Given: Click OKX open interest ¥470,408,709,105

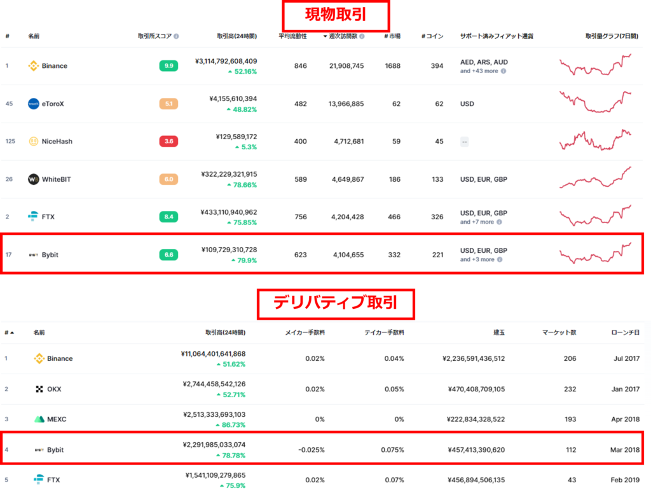Looking at the screenshot, I should pos(476,389).
